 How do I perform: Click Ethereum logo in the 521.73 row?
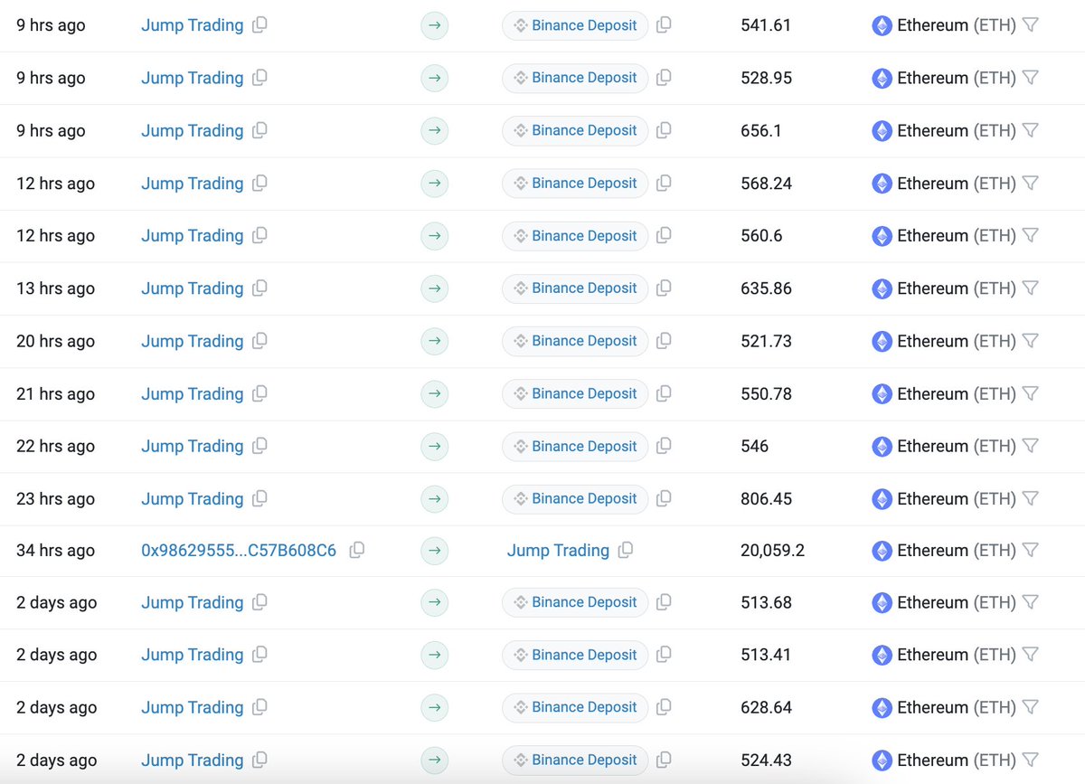pos(882,341)
